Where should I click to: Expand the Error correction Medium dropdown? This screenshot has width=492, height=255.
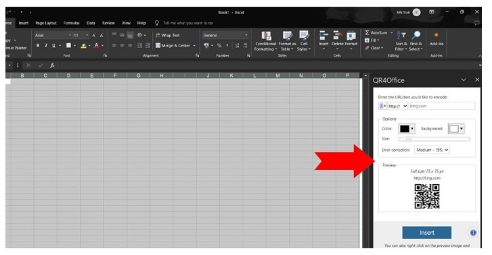[x=432, y=150]
